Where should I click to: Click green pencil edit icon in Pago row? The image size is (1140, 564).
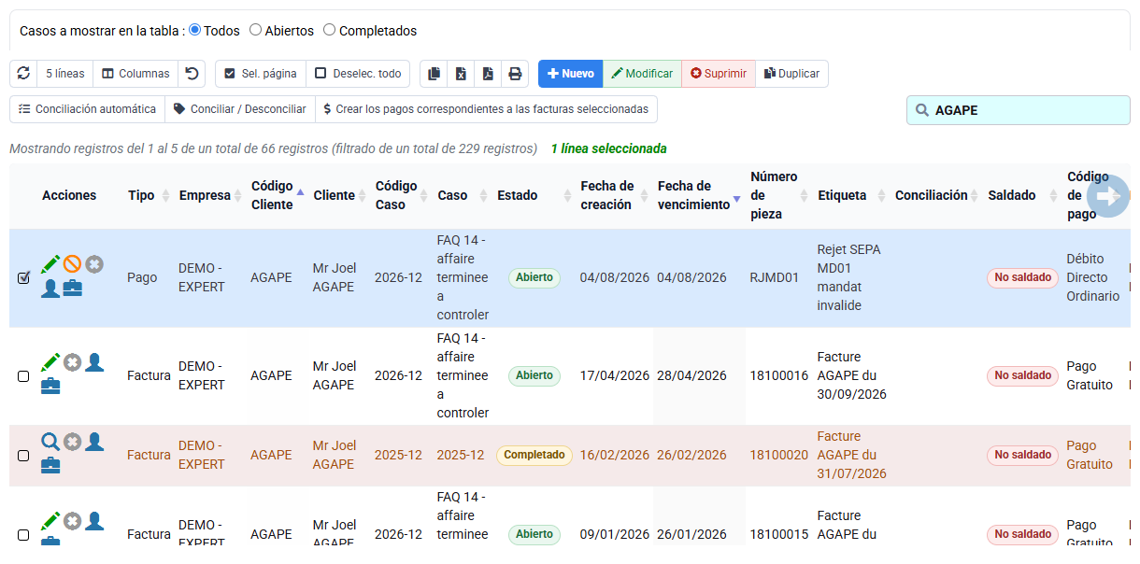pyautogui.click(x=50, y=265)
